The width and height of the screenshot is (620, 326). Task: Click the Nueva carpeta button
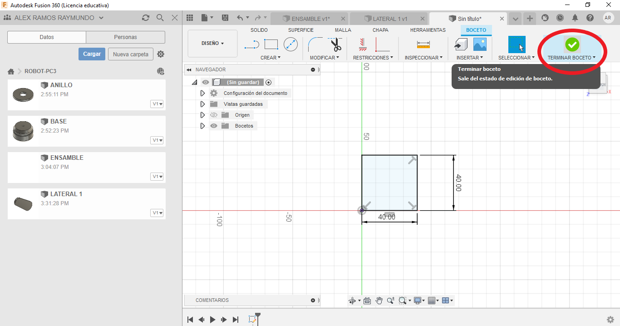point(131,54)
